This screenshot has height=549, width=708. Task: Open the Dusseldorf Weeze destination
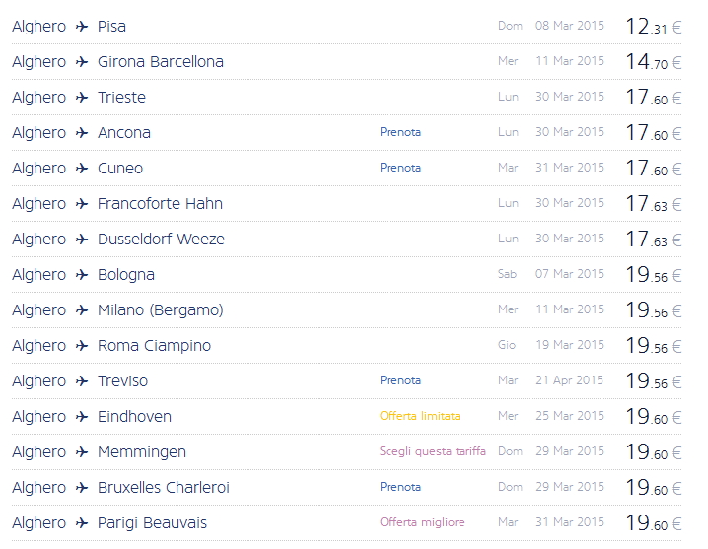pyautogui.click(x=161, y=240)
